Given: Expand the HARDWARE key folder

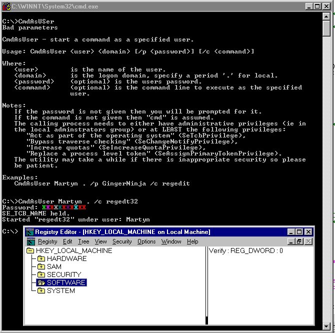Looking at the screenshot, I should (x=41, y=258).
